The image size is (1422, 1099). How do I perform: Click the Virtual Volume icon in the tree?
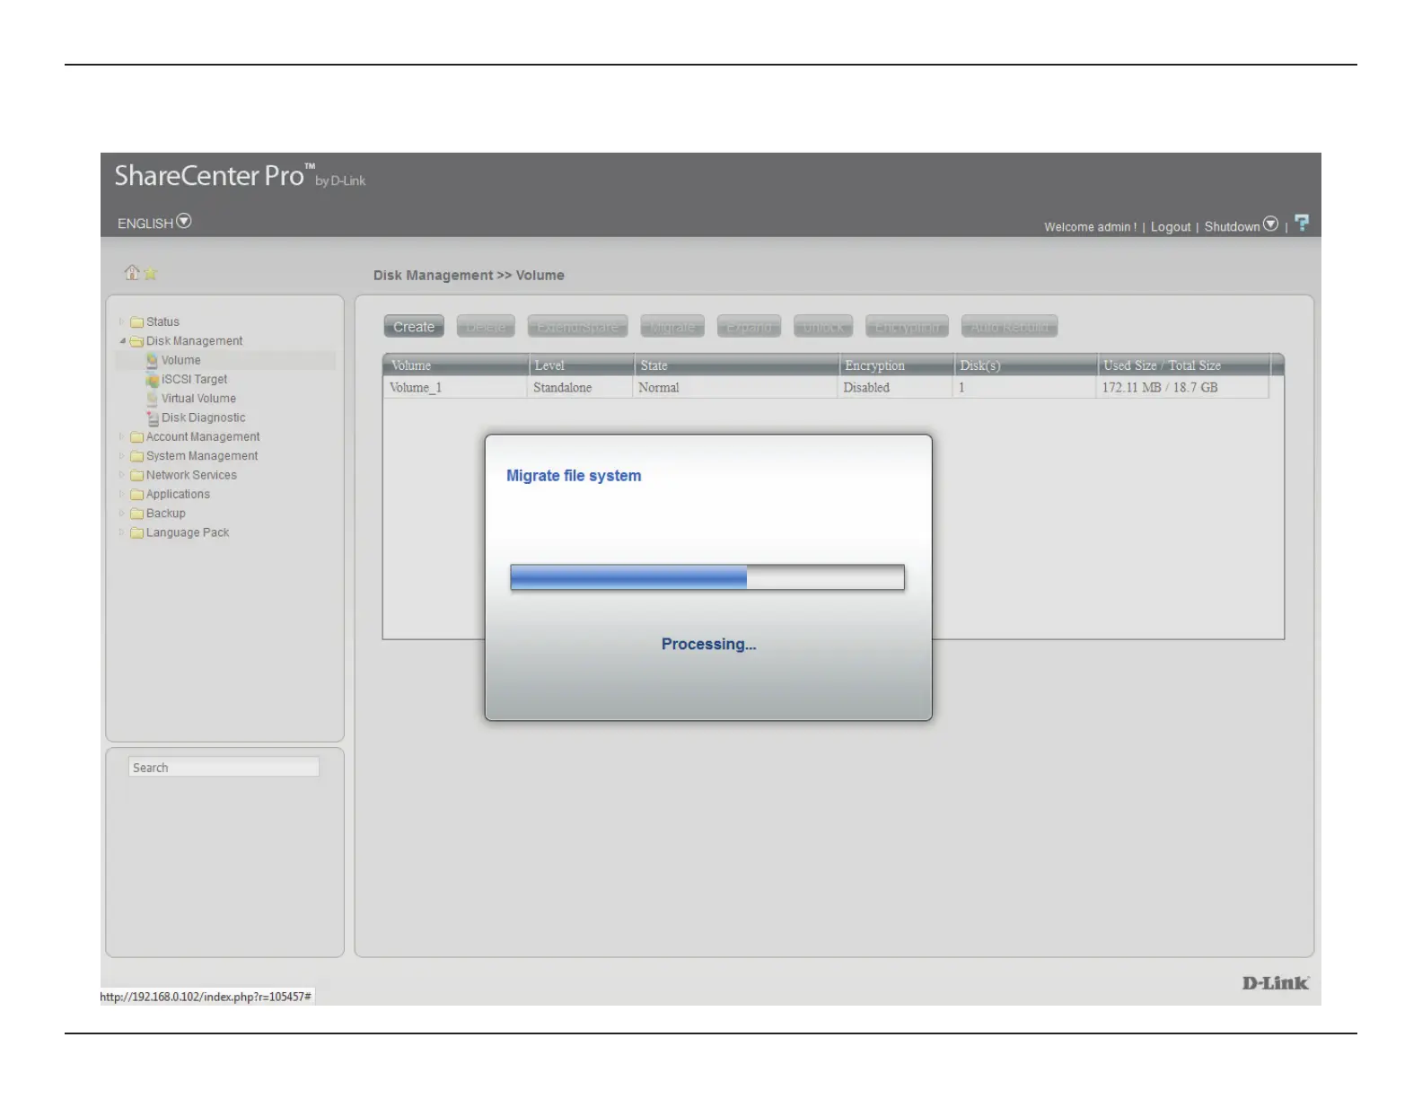pos(153,399)
